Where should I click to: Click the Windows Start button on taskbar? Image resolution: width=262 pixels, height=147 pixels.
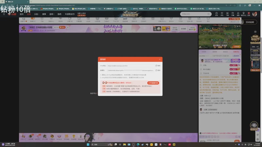tap(88, 144)
